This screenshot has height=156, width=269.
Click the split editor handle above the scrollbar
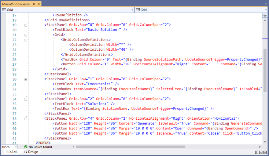pyautogui.click(x=265, y=15)
